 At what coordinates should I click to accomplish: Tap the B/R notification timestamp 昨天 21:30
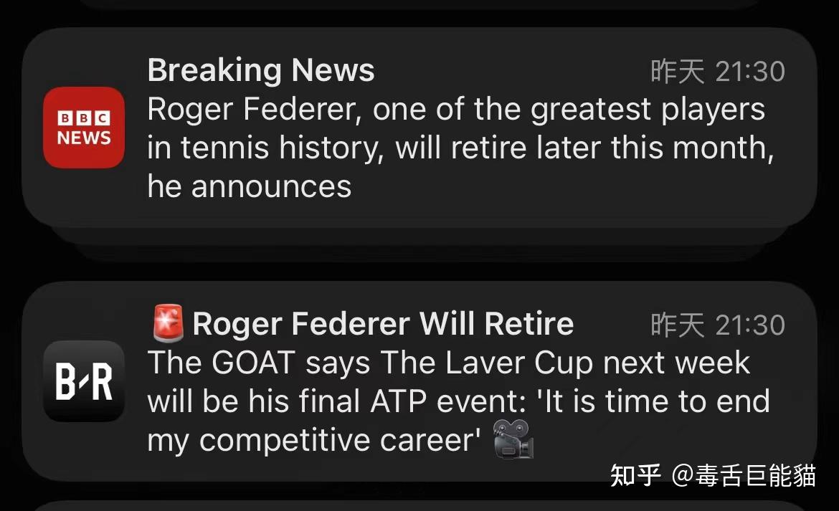(718, 325)
